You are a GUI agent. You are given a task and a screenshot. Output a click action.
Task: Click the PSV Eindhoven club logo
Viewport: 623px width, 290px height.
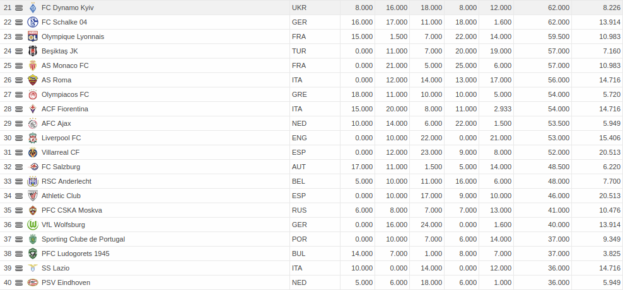pos(33,282)
